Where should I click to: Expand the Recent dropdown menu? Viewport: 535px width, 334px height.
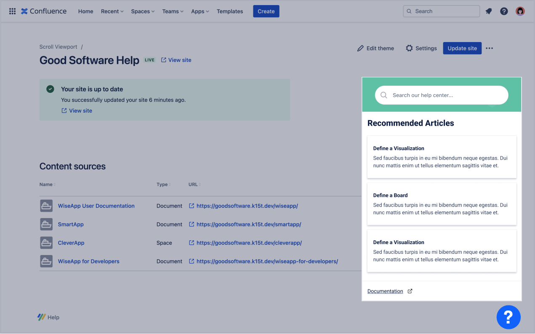tap(112, 11)
